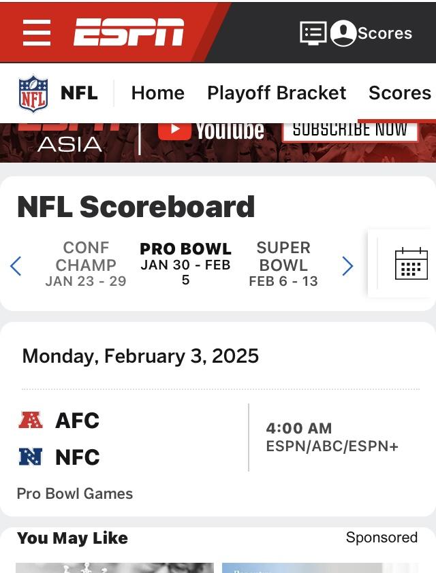Open the calendar date picker icon
Image resolution: width=436 pixels, height=573 pixels.
[x=411, y=264]
